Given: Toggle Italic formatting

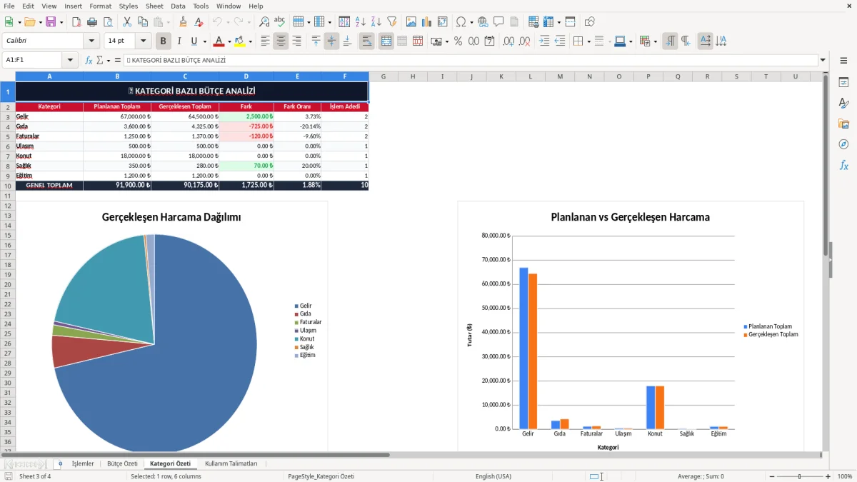Looking at the screenshot, I should click(x=179, y=41).
